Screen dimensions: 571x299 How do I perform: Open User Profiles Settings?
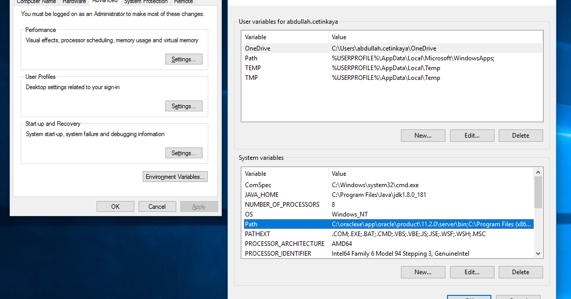tap(183, 106)
